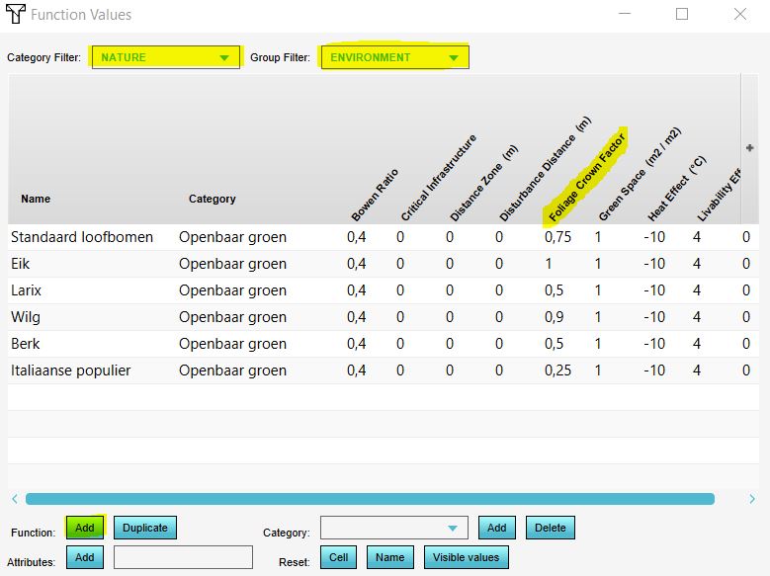Click the Function Add button

(85, 528)
